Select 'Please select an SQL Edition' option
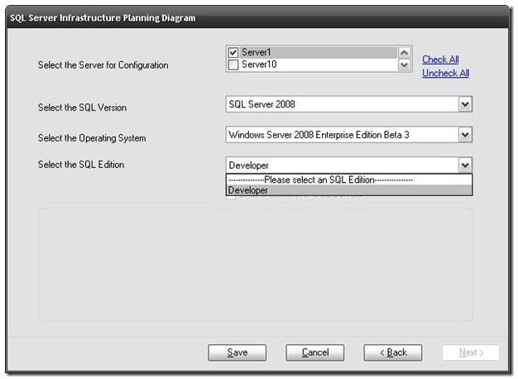Viewport: 518px width, 379px height. [349, 180]
